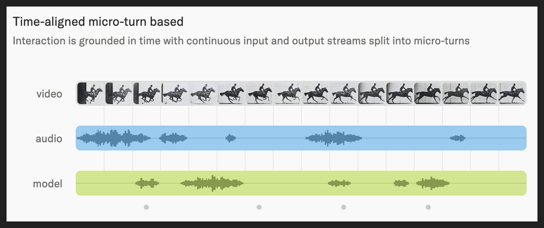Click the tiny third waveform blip in audio track
The image size is (544, 228).
231,138
